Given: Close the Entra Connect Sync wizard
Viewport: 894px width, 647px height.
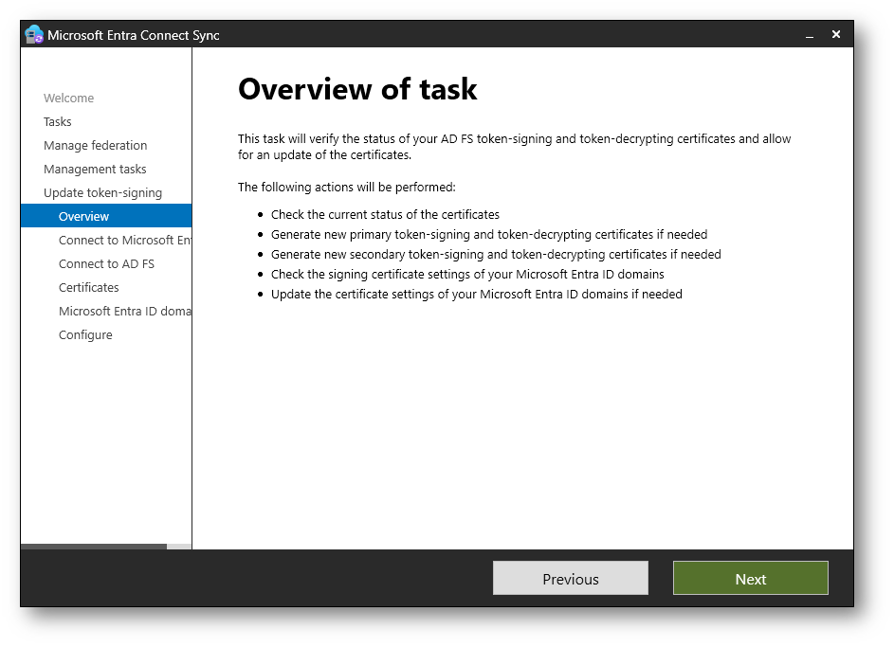Looking at the screenshot, I should [x=836, y=34].
